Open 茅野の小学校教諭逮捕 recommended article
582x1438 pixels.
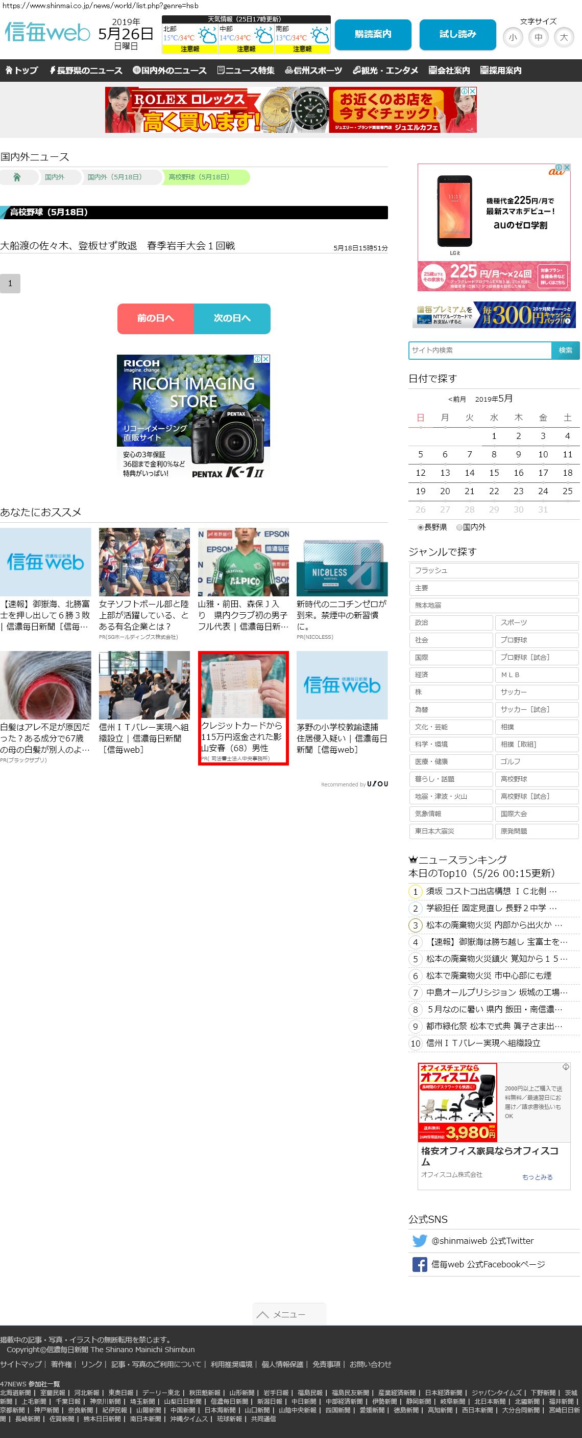tap(342, 738)
